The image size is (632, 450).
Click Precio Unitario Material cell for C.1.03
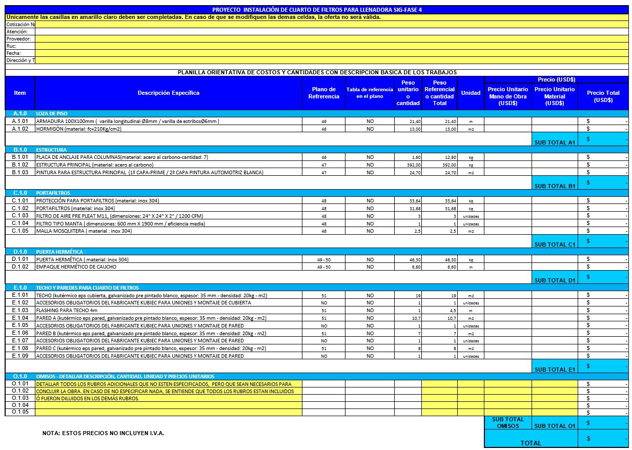[555, 216]
